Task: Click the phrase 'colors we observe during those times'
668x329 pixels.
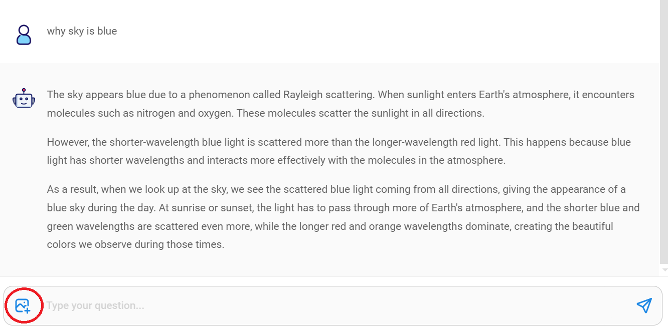Action: click(x=135, y=245)
